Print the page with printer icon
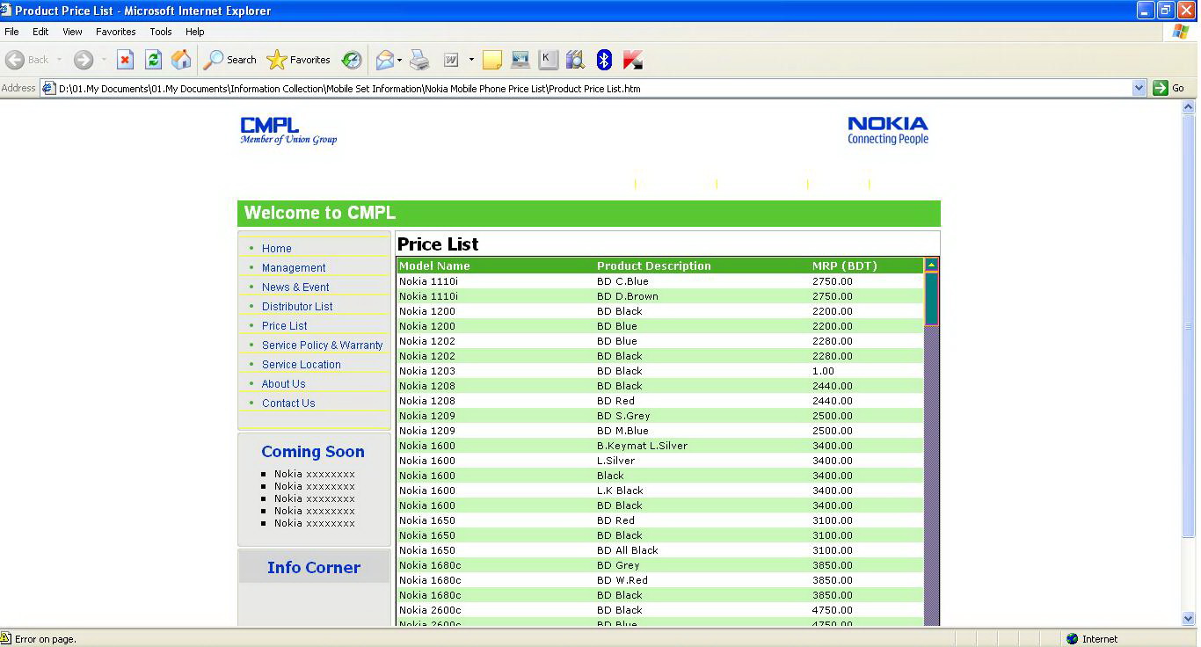The height and width of the screenshot is (647, 1201). pos(419,60)
